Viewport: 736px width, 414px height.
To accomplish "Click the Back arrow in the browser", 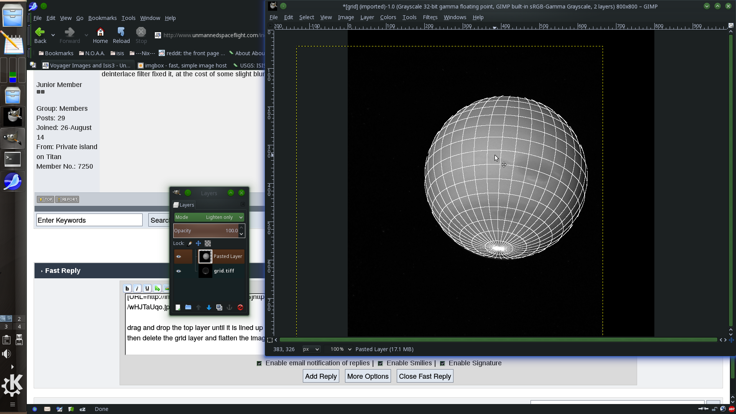I will 40,35.
